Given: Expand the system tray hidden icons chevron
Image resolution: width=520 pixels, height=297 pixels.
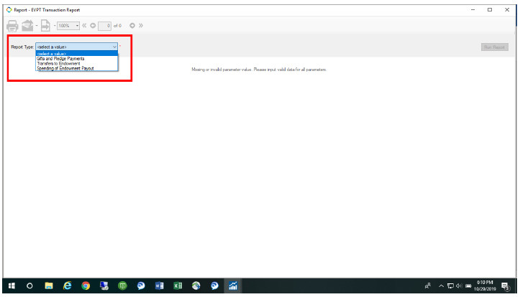Looking at the screenshot, I should (x=441, y=286).
